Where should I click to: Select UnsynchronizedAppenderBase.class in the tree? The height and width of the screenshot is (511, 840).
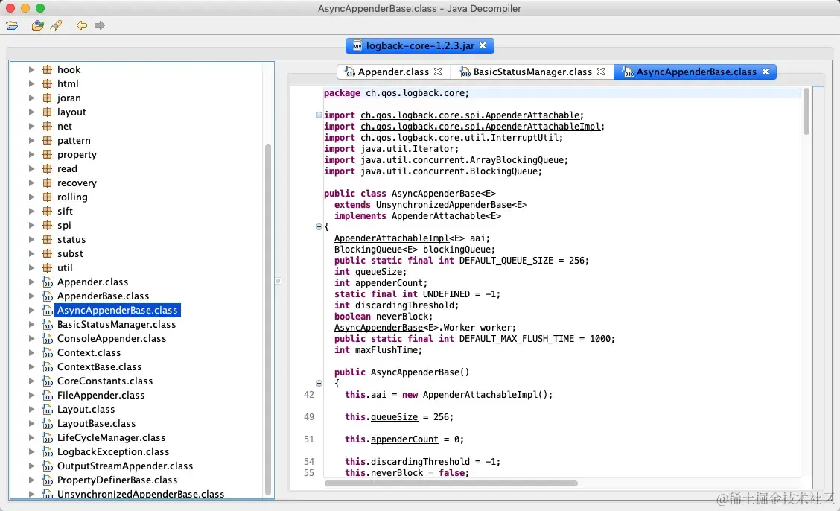pyautogui.click(x=141, y=494)
